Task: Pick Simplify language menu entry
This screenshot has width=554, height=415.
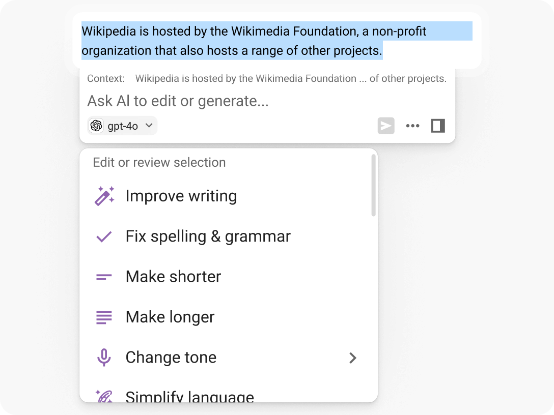Action: coord(189,396)
